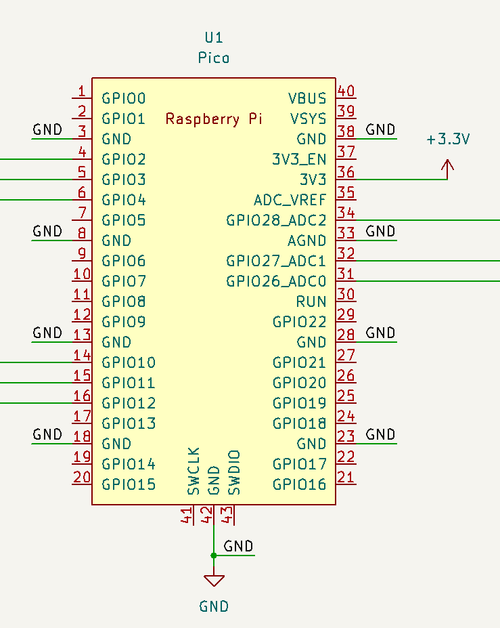Click the ADC_VREF pin name

click(290, 200)
